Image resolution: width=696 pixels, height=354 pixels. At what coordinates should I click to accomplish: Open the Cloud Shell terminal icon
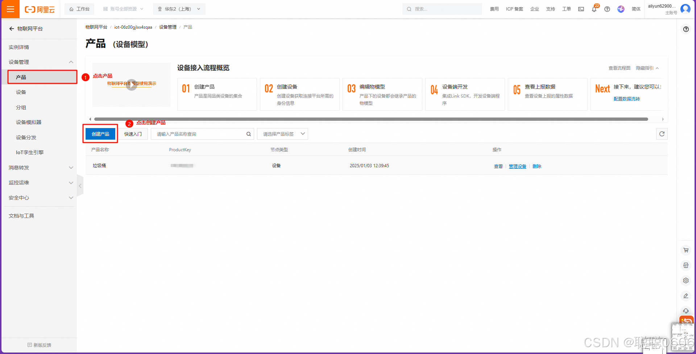tap(581, 9)
